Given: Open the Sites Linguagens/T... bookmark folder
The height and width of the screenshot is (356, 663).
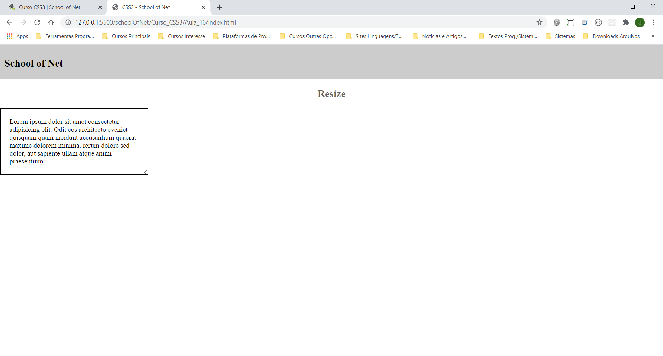Looking at the screenshot, I should point(374,36).
